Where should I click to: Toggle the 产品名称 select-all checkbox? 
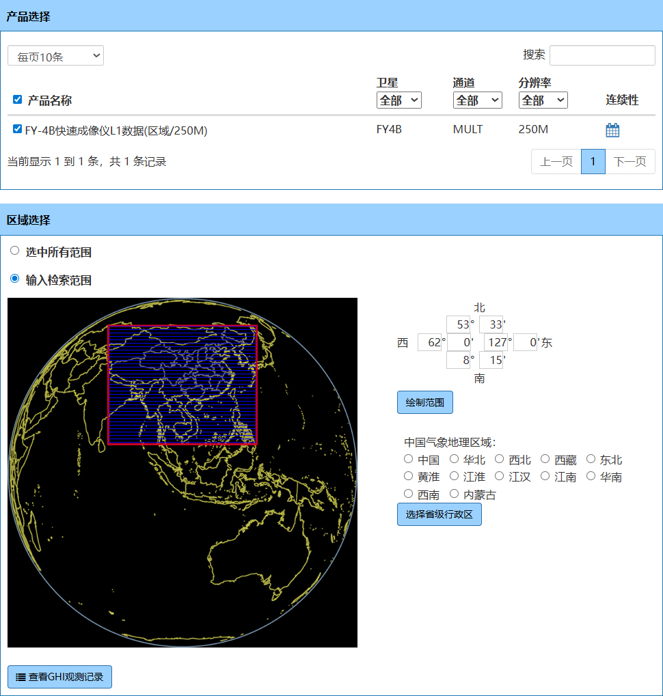tap(18, 100)
